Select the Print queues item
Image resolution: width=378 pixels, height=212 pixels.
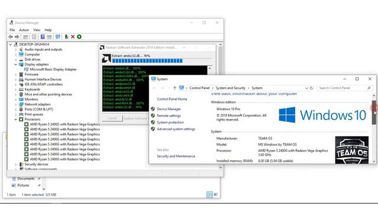[x=34, y=114]
